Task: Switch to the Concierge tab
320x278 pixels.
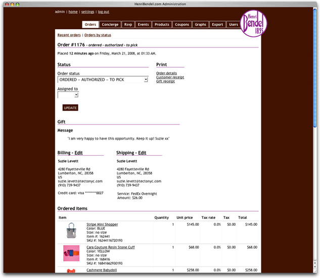Action: tap(110, 25)
